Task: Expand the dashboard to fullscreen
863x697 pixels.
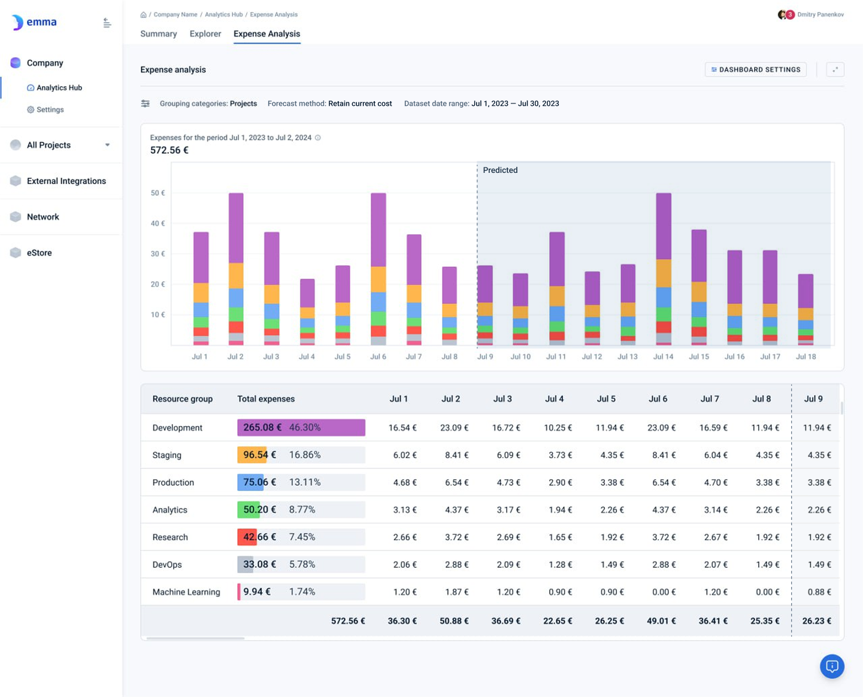Action: [x=835, y=69]
